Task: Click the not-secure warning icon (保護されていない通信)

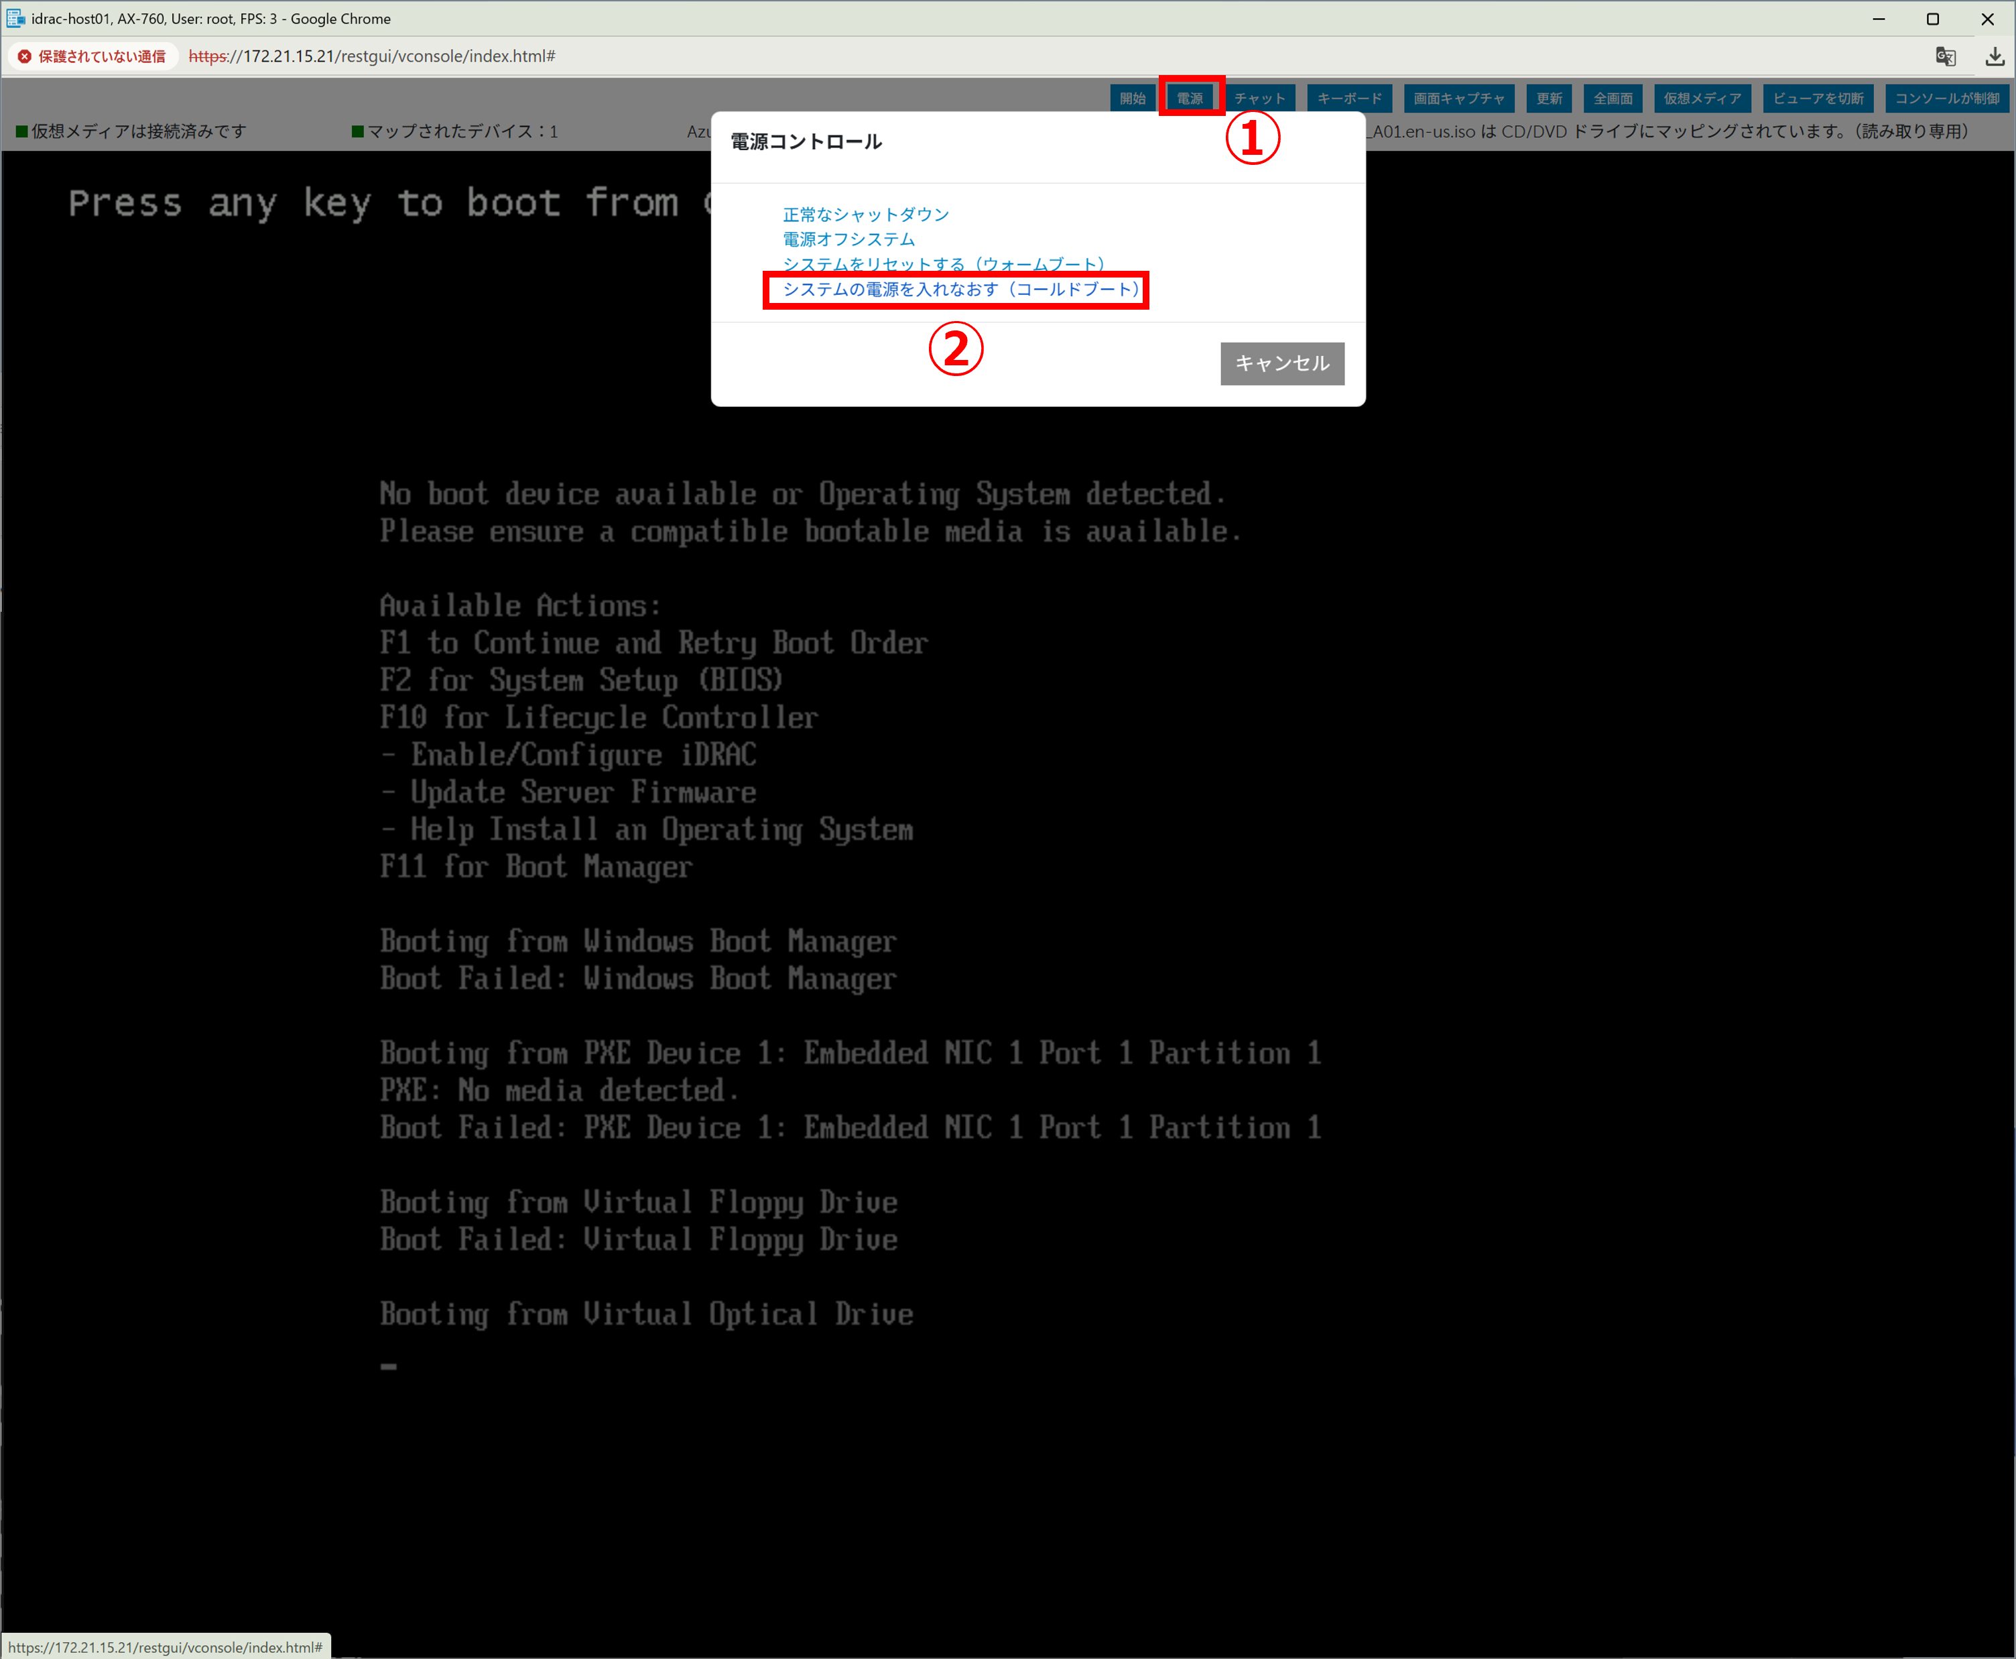Action: [25, 56]
